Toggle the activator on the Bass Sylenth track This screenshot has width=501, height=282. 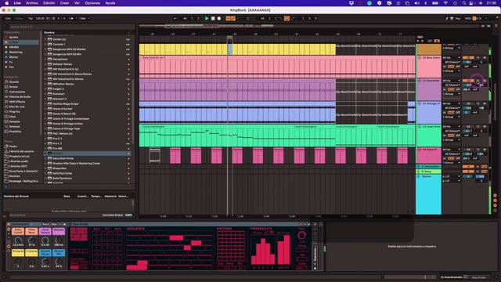468,57
